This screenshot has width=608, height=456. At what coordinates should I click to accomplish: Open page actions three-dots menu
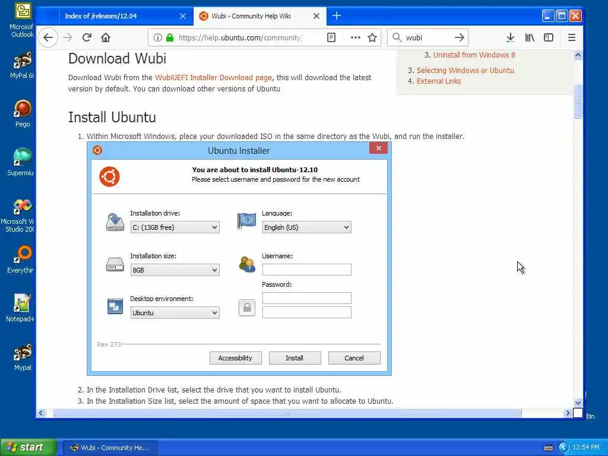coord(355,37)
